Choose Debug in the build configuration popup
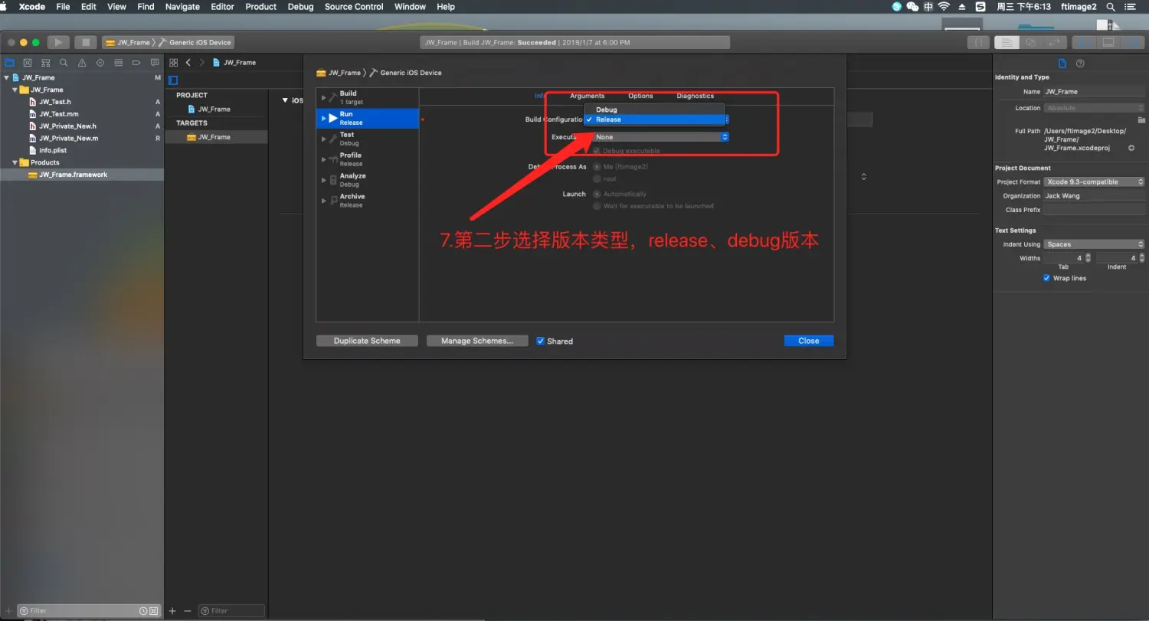This screenshot has width=1149, height=621. click(x=654, y=109)
